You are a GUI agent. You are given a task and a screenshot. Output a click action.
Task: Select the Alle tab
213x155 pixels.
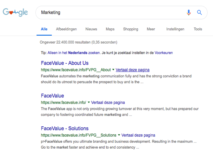coord(44,29)
